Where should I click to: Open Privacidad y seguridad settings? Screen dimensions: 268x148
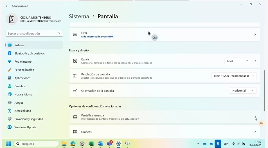coord(34,119)
